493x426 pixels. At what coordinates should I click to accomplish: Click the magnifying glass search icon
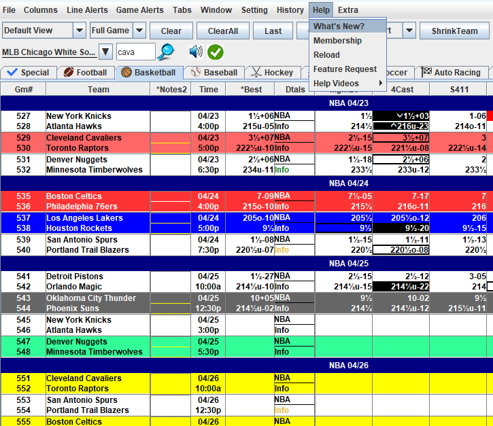(x=166, y=52)
